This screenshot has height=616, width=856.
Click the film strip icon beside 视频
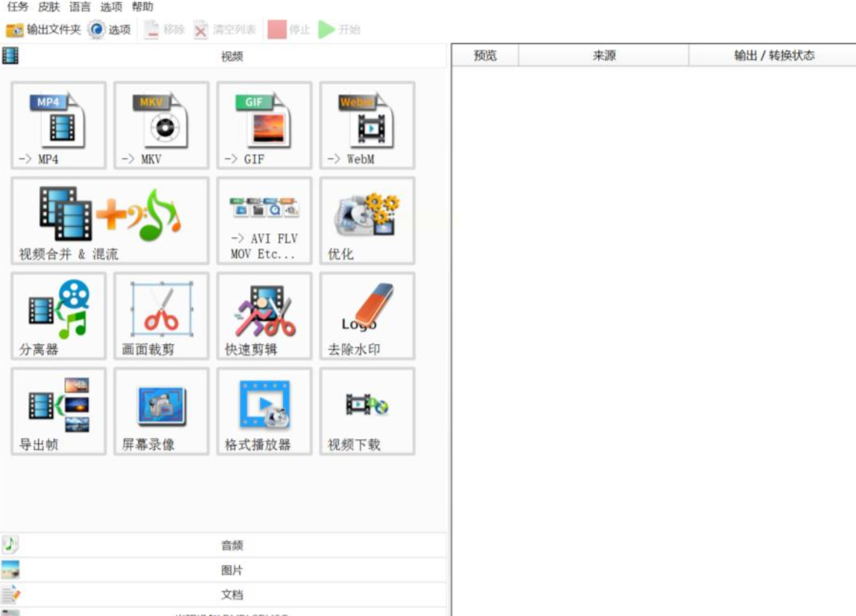pos(10,56)
